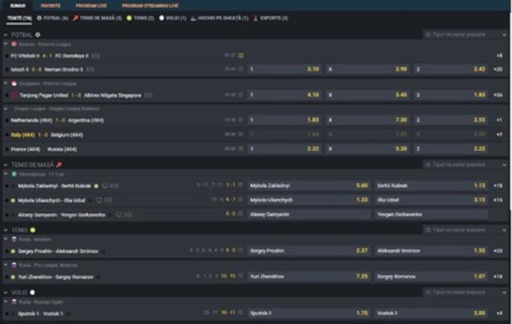Filter by Hochei pe Gheață sport

point(220,18)
